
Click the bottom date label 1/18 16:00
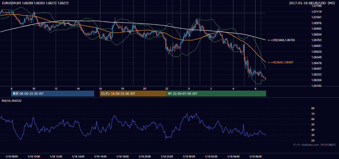[x=100, y=157]
